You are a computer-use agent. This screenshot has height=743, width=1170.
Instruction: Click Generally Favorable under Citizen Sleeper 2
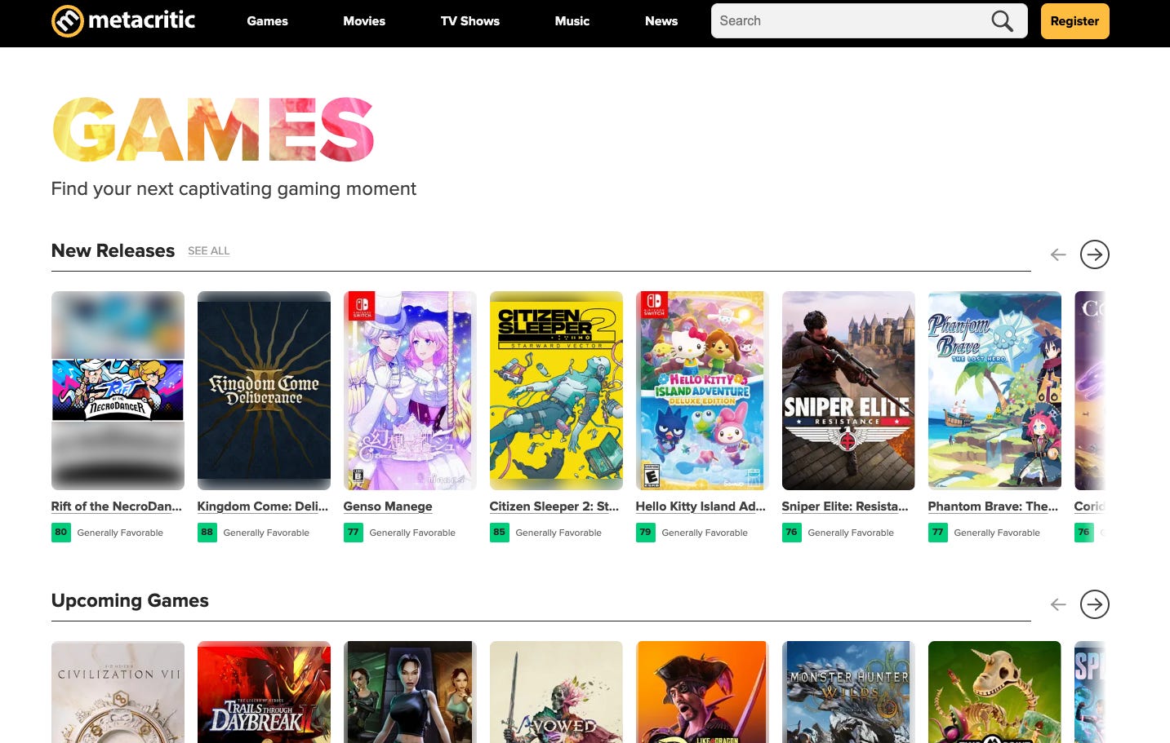[558, 533]
